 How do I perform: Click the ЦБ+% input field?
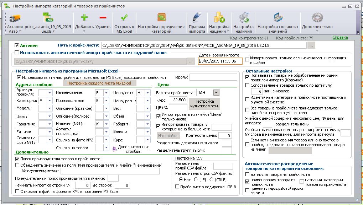pyautogui.click(x=178, y=108)
